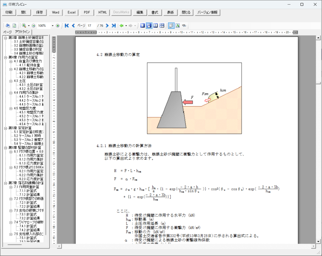The image size is (322, 256).
Task: Collapse the 7.3 支柱の破壊 node
Action: (11, 210)
